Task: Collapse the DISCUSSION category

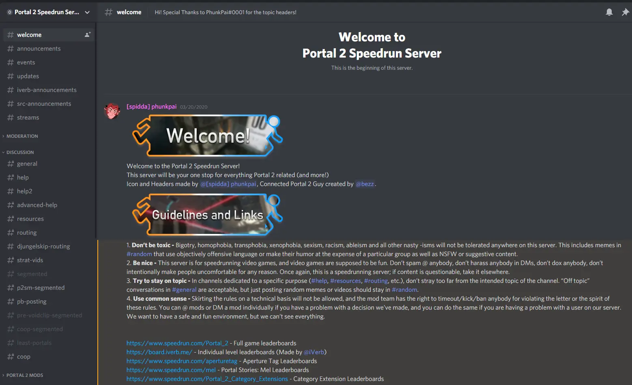Action: point(19,152)
